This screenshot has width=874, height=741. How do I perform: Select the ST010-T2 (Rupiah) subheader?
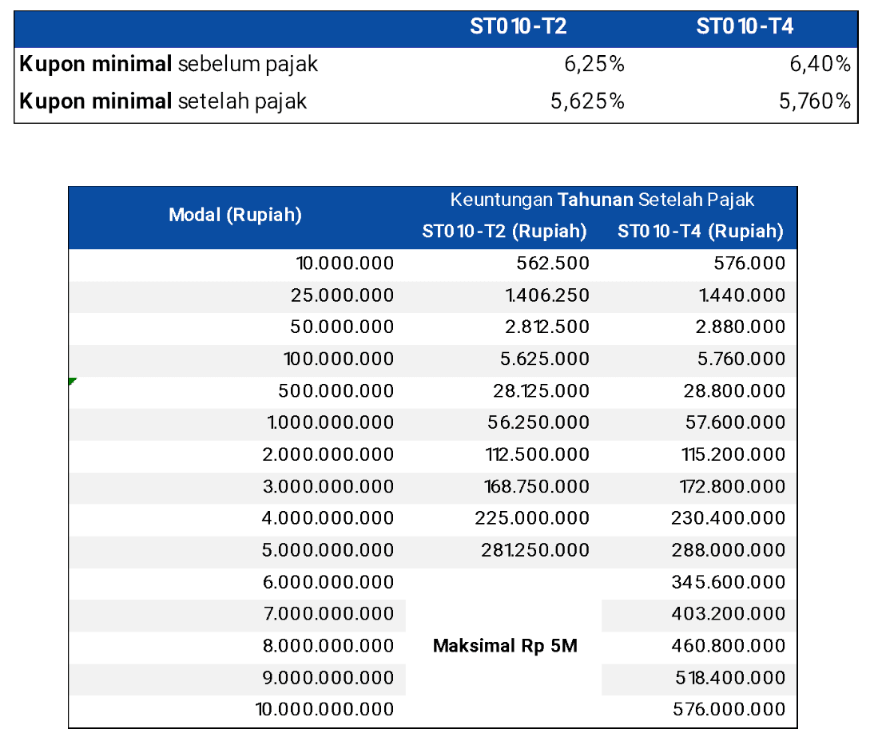click(x=506, y=232)
